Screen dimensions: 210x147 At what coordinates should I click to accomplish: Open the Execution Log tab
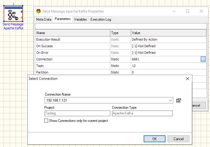click(x=101, y=19)
